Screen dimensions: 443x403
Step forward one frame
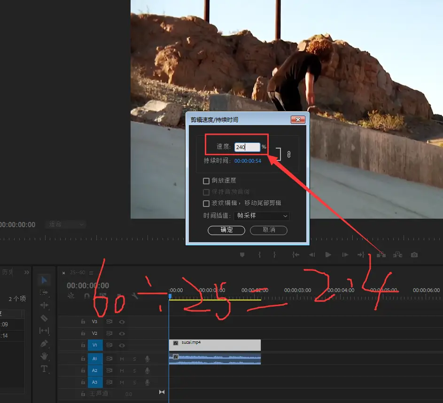click(345, 255)
